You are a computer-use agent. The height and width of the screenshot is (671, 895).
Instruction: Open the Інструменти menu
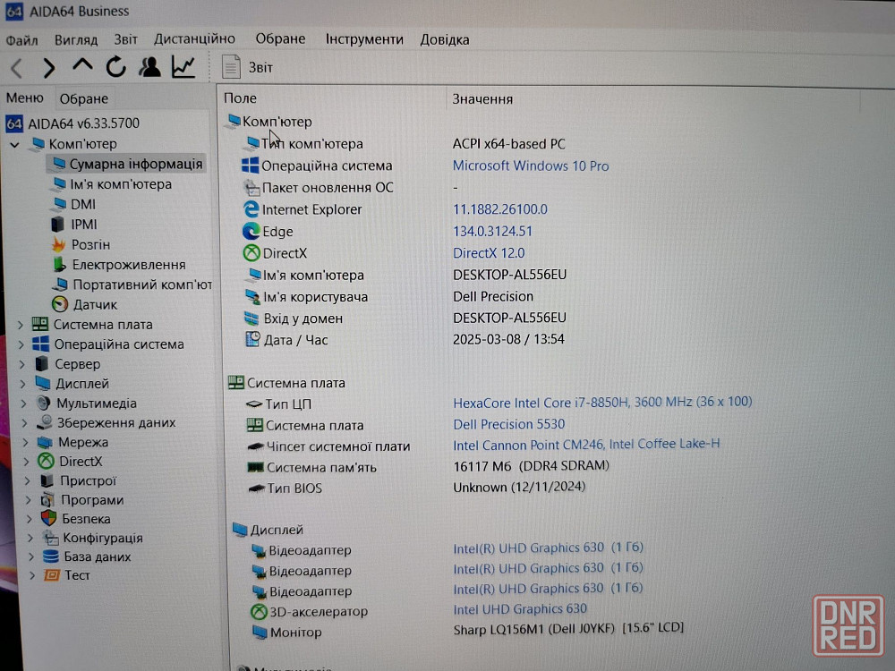tap(364, 39)
